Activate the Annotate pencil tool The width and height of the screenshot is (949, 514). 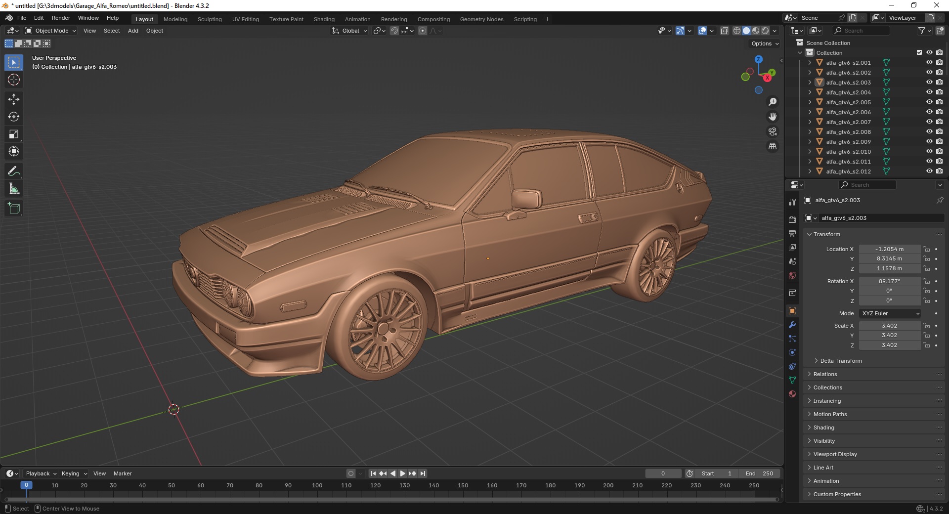coord(14,171)
